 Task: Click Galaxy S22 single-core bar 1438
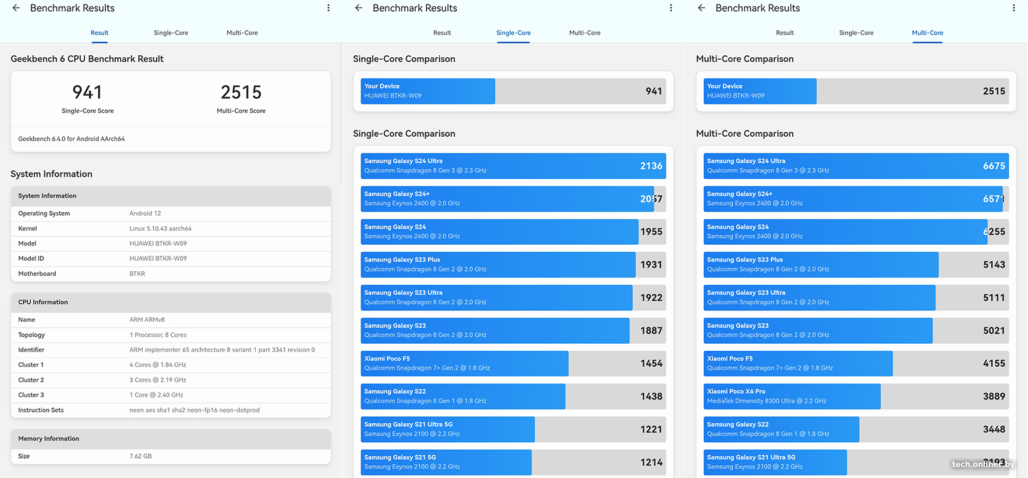pos(513,396)
